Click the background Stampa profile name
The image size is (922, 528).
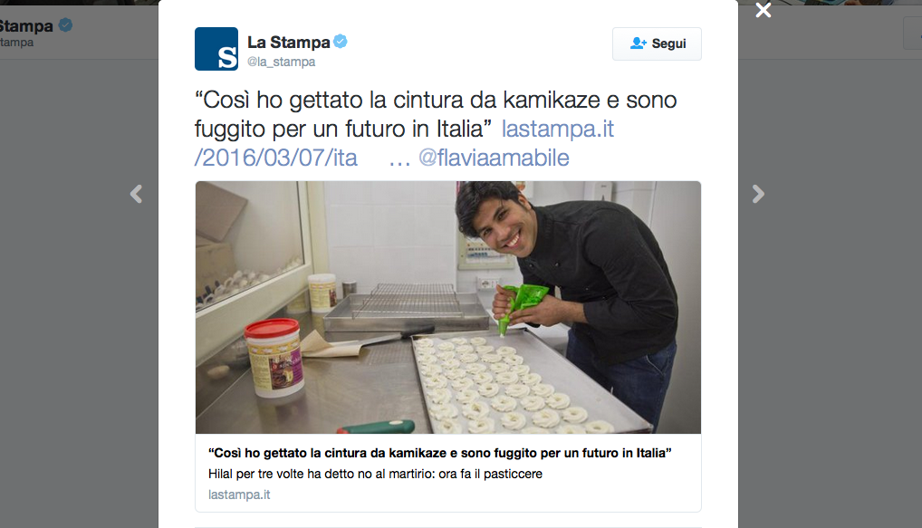coord(26,26)
